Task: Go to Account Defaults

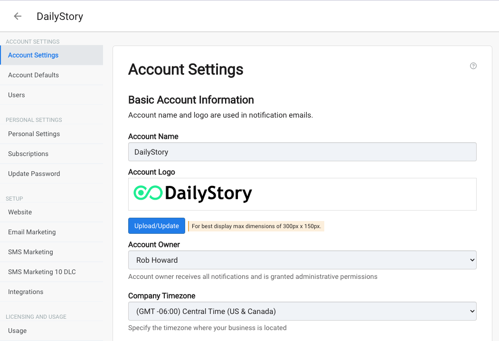Action: [52, 75]
